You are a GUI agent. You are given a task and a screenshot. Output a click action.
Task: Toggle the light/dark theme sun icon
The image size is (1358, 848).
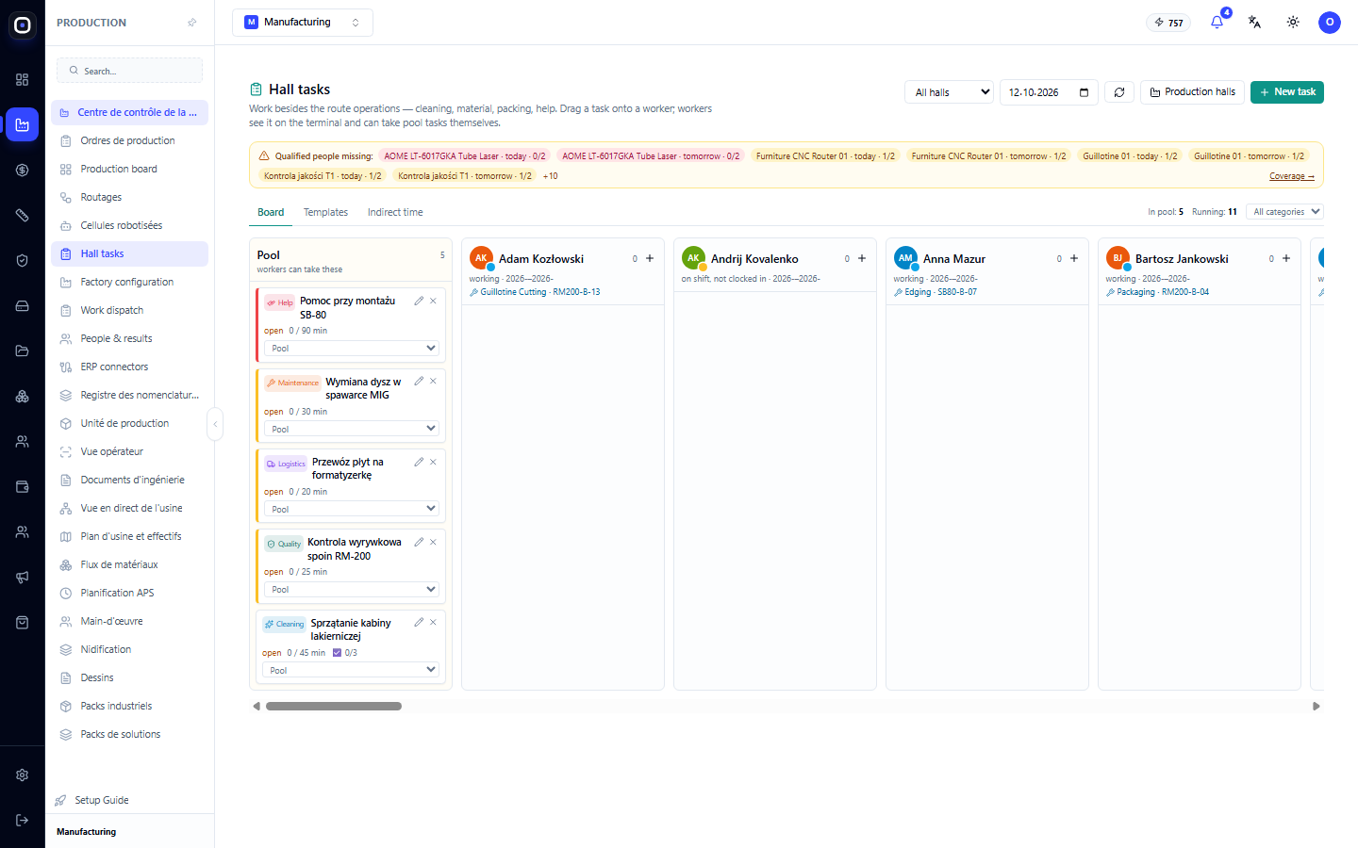1293,22
